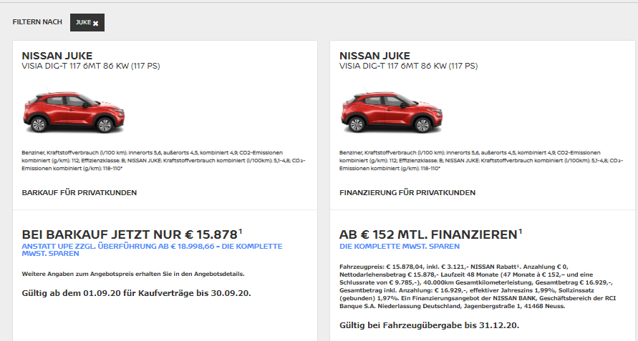Remove the JUKE filter tag
This screenshot has height=341, width=638.
pos(95,23)
